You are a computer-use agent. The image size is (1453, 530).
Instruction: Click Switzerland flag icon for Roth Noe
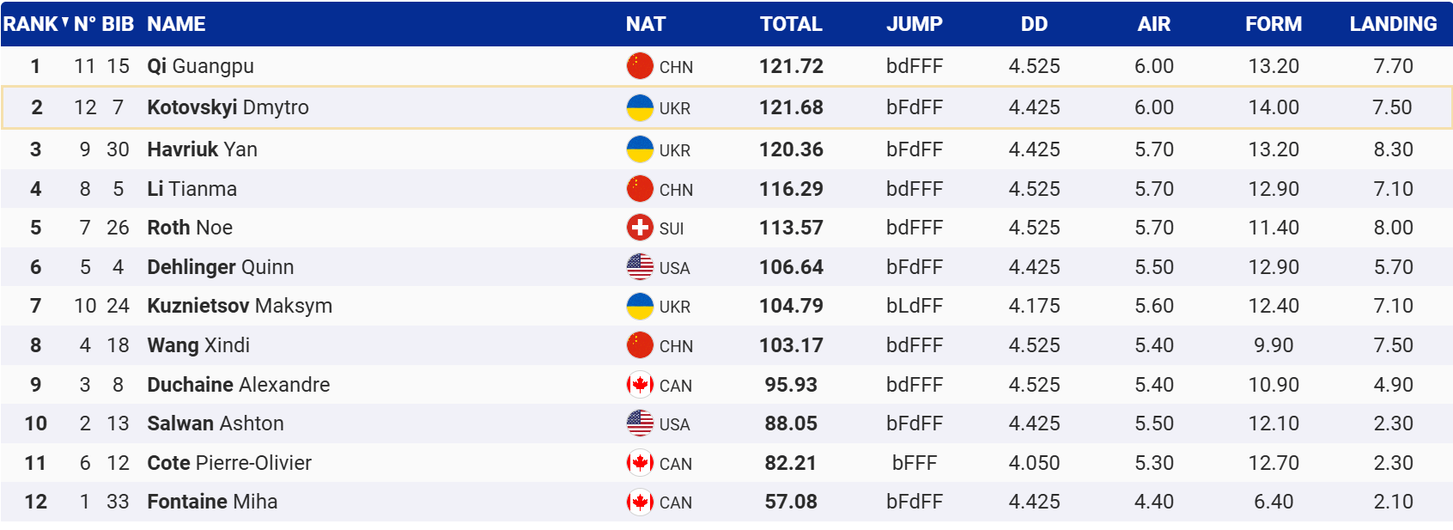click(640, 228)
